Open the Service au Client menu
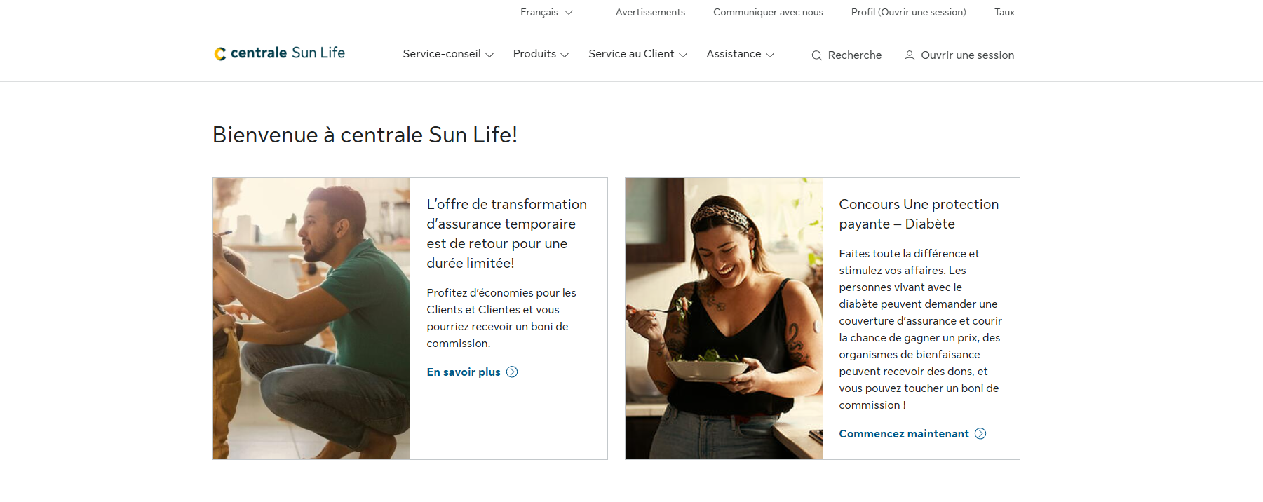This screenshot has width=1263, height=502. pos(637,54)
